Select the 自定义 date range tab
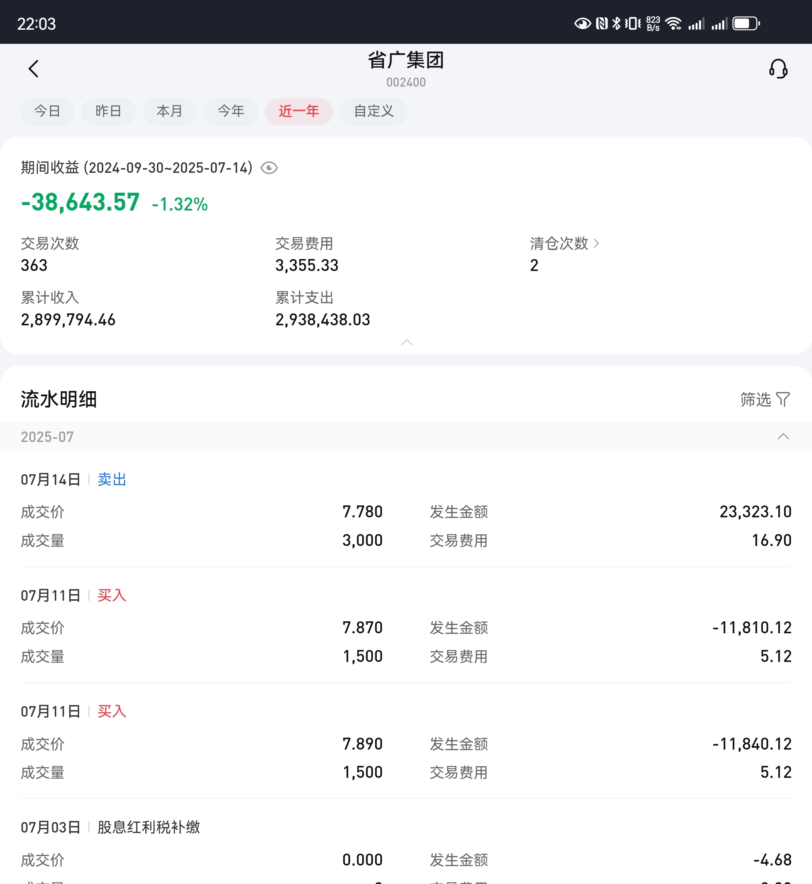 click(x=374, y=111)
